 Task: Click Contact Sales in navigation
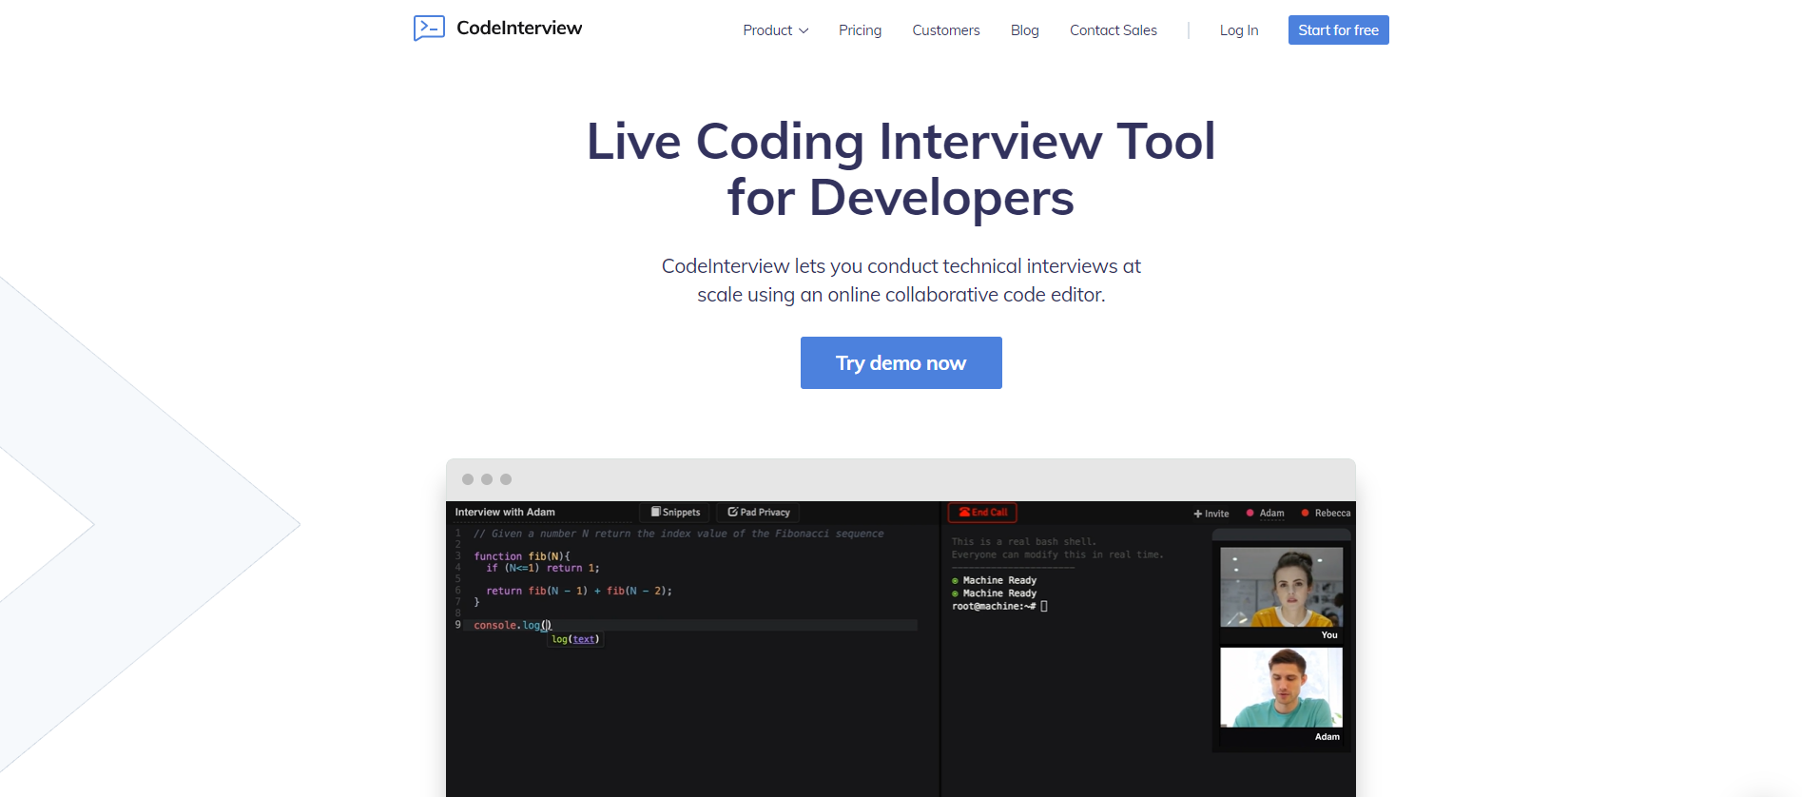[1113, 30]
